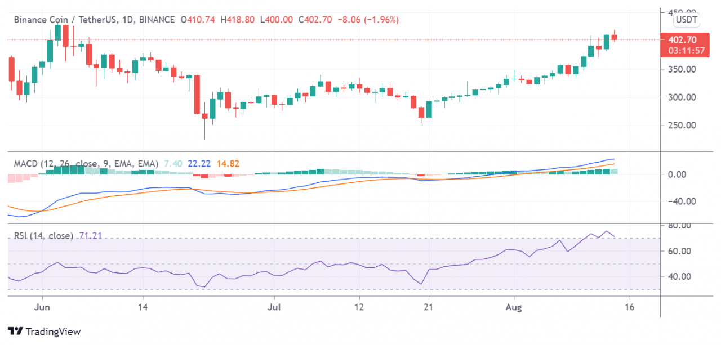This screenshot has width=721, height=345.
Task: Open the USDT currency selector
Action: pos(687,20)
